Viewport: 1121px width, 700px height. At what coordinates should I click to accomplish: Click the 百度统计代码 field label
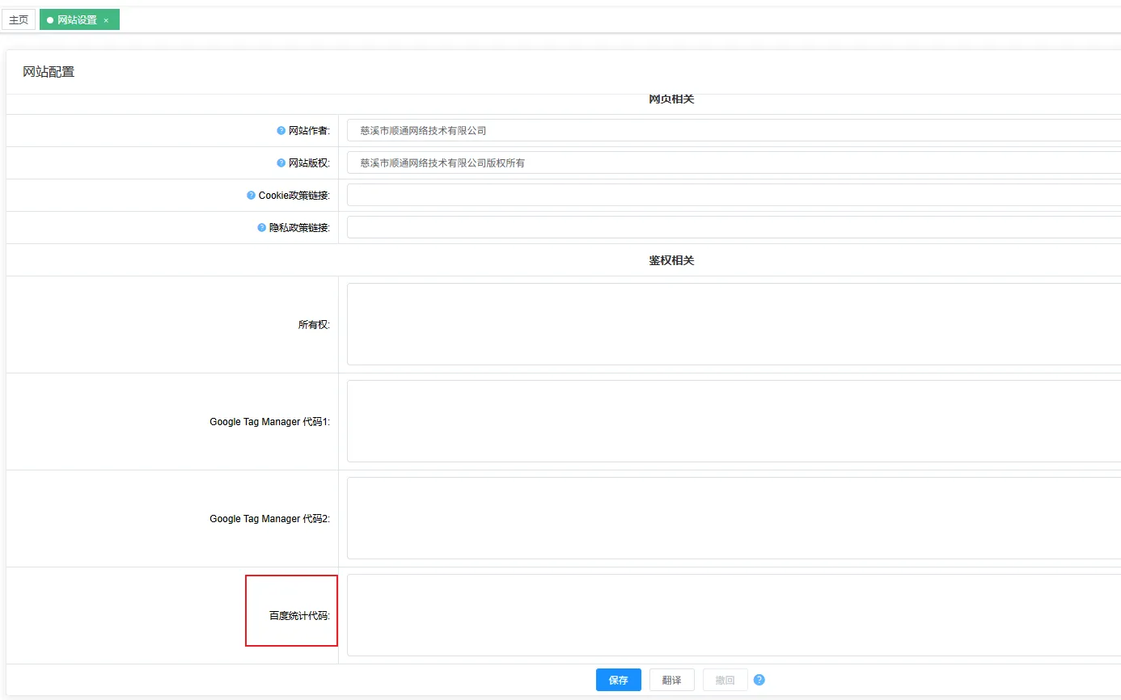[x=299, y=616]
